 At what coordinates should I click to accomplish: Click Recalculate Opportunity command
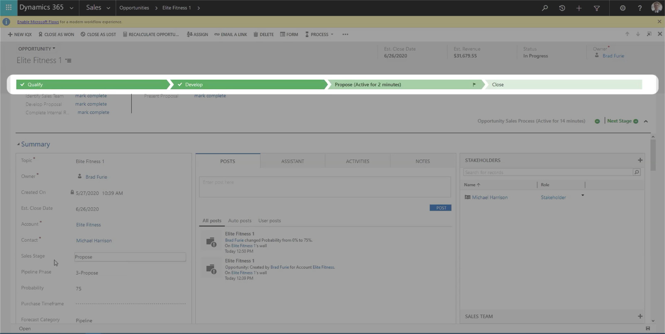pos(151,34)
